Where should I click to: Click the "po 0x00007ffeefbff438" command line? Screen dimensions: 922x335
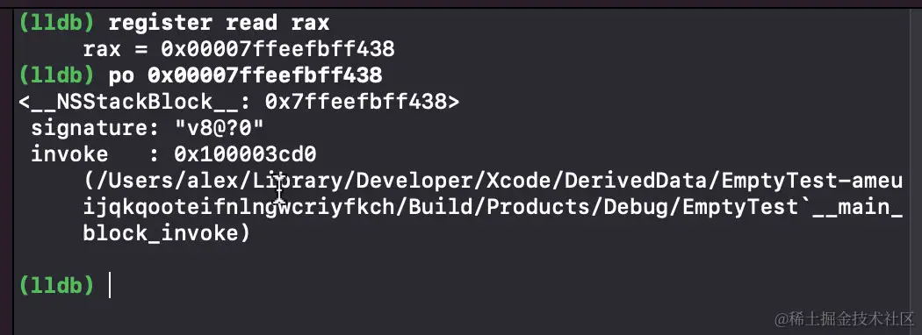[246, 75]
